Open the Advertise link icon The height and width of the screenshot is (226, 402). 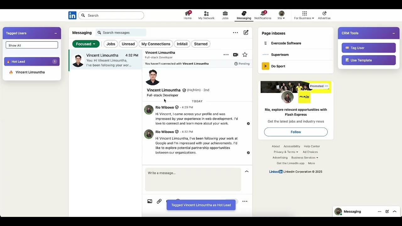[x=324, y=15]
